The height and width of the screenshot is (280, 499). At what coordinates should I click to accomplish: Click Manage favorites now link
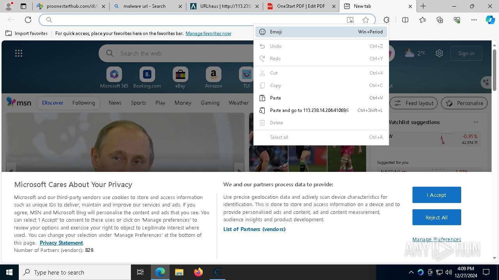tap(208, 33)
